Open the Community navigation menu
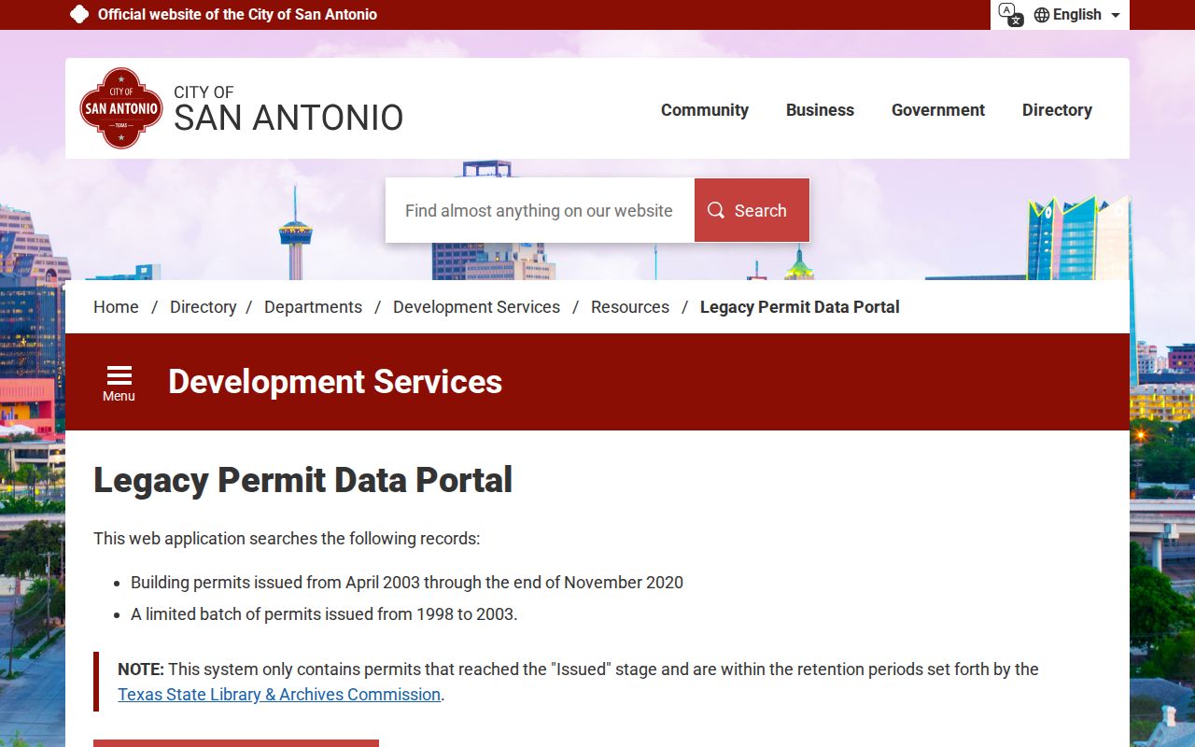The image size is (1195, 747). pos(705,110)
